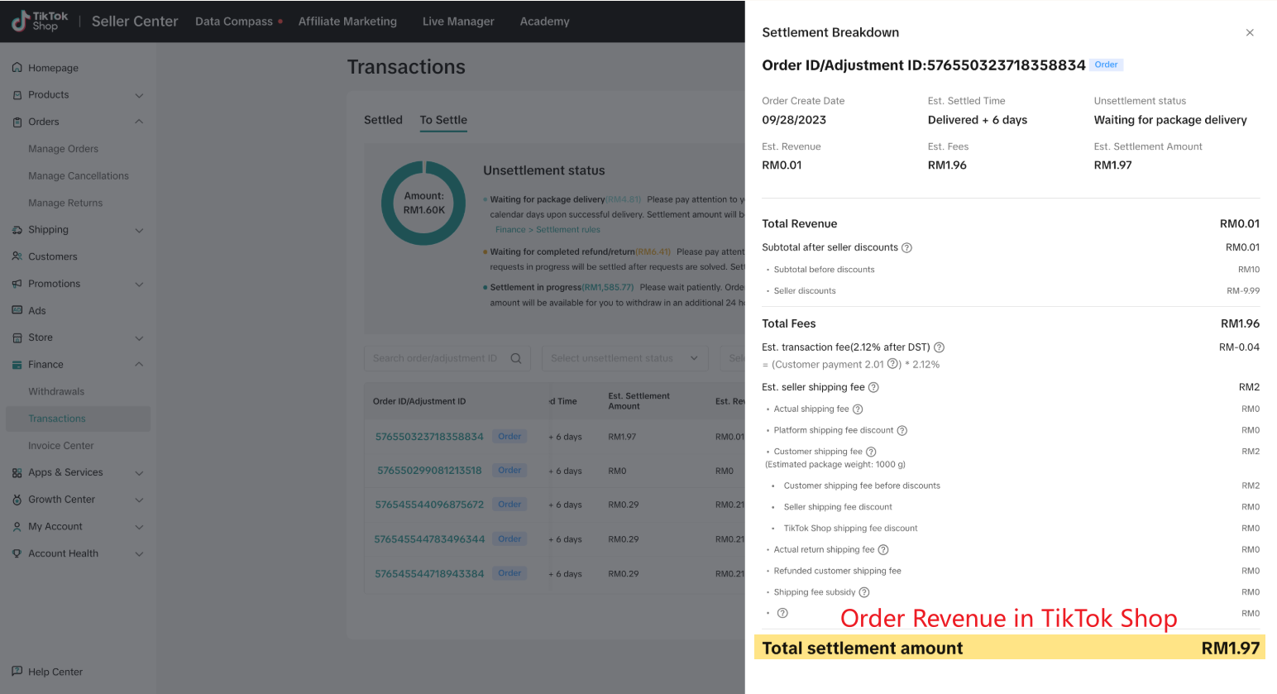
Task: Expand the Apps & Services chevron
Action: [x=139, y=473]
